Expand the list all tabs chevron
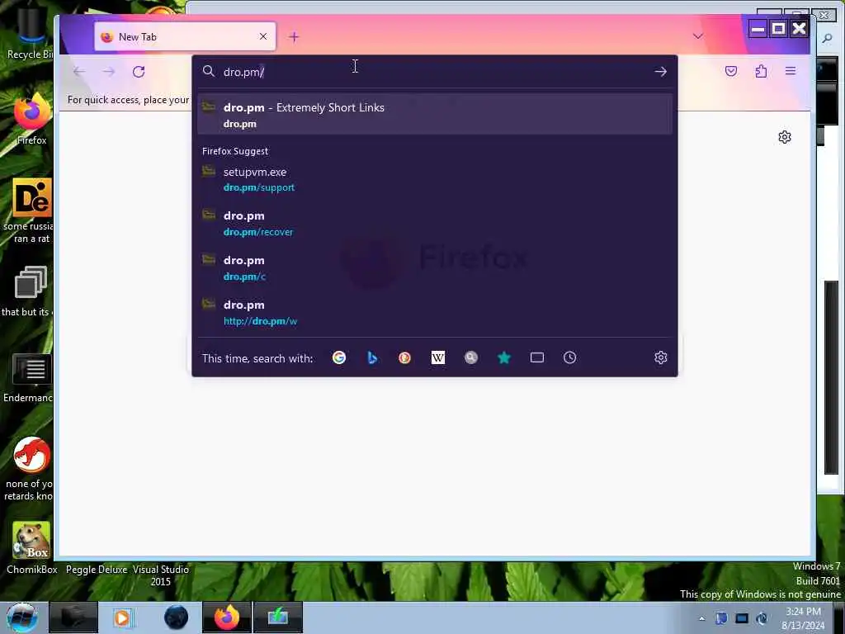The width and height of the screenshot is (845, 634). [698, 36]
